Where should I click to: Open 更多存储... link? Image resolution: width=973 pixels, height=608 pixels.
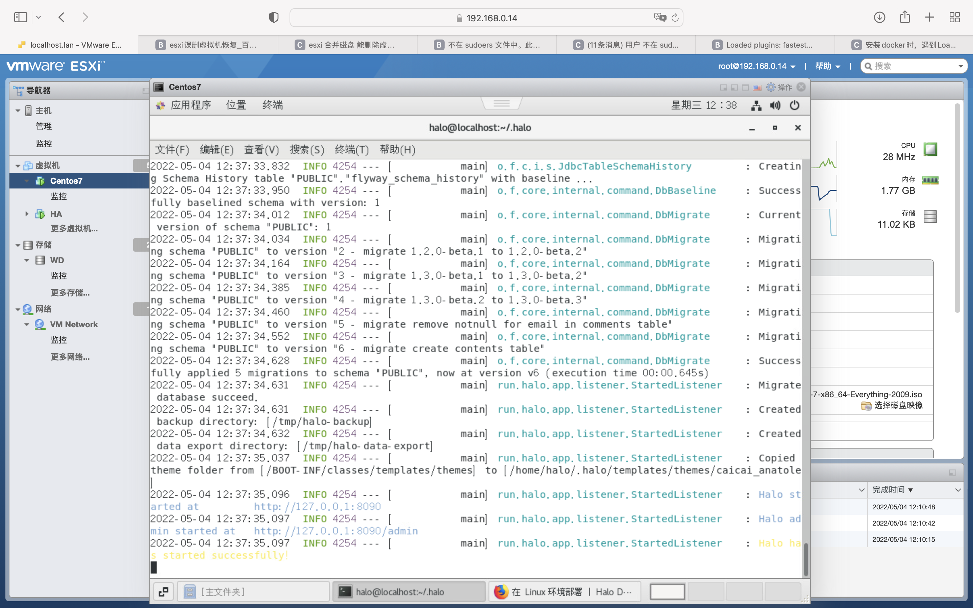point(70,293)
